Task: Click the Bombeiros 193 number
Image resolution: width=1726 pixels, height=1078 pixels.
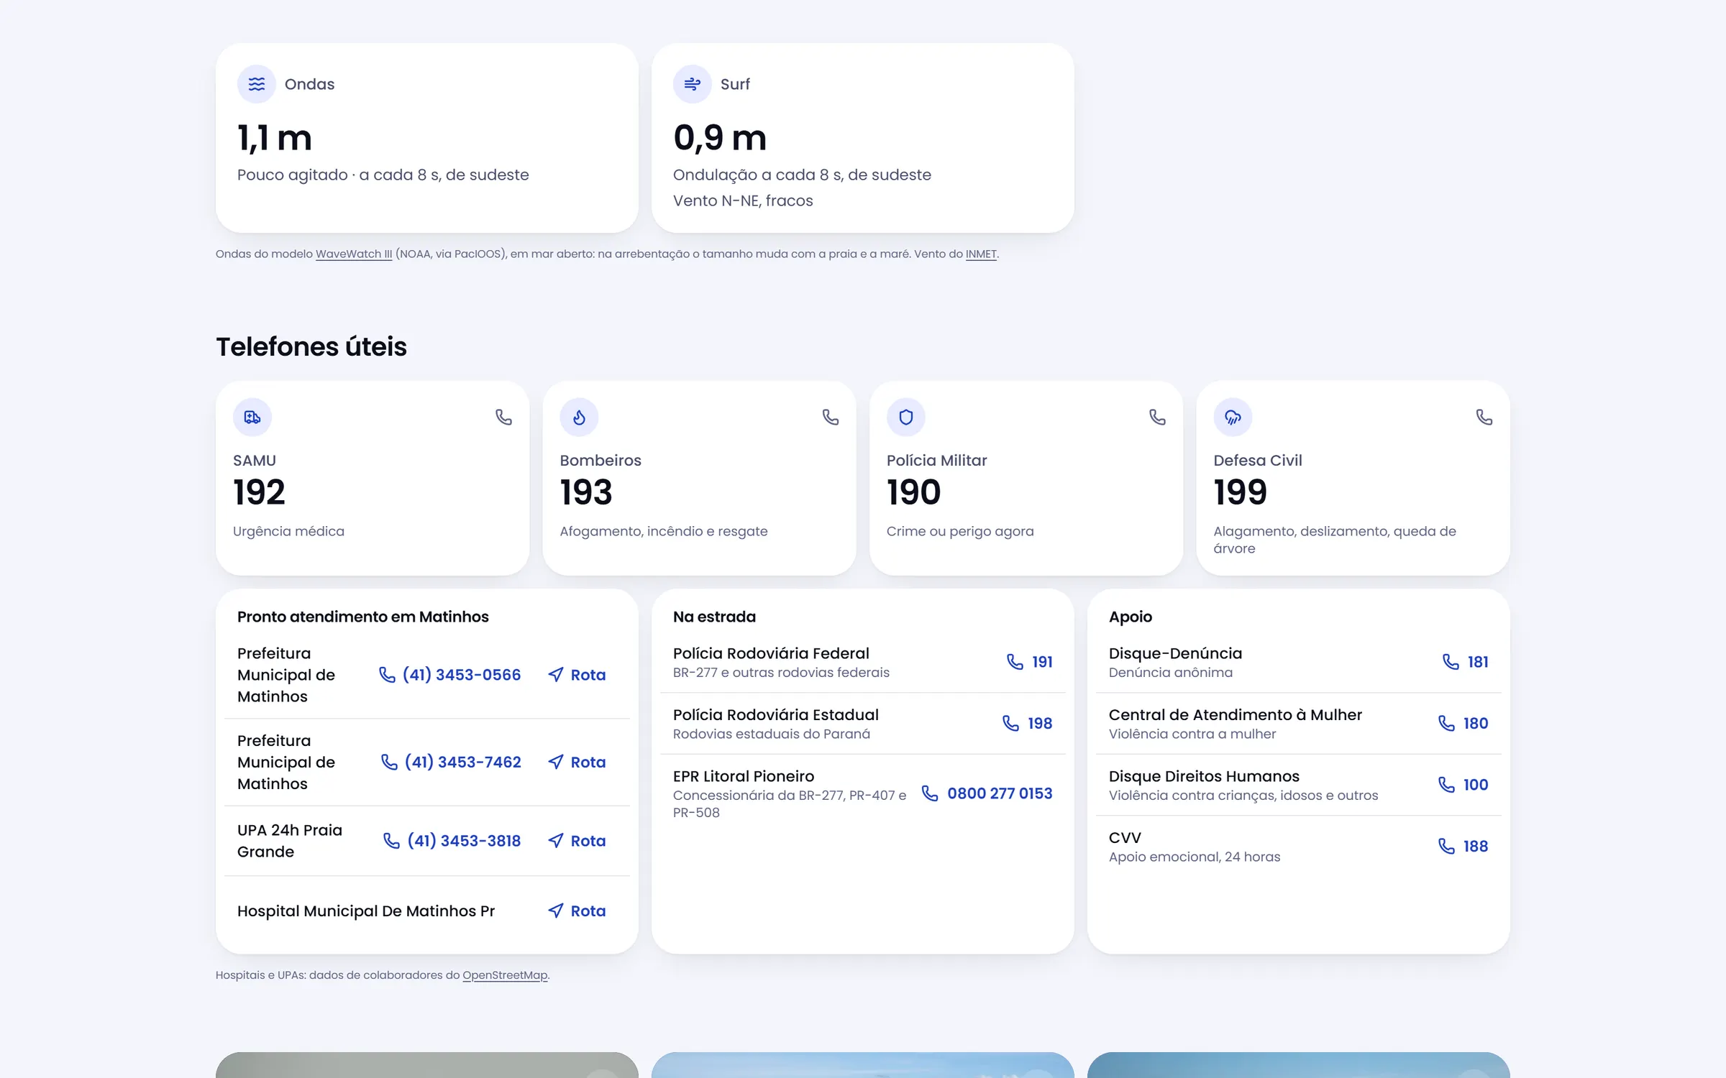Action: pyautogui.click(x=586, y=492)
